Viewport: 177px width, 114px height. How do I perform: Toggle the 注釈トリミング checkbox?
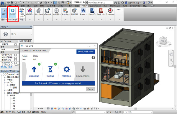pos(16,60)
